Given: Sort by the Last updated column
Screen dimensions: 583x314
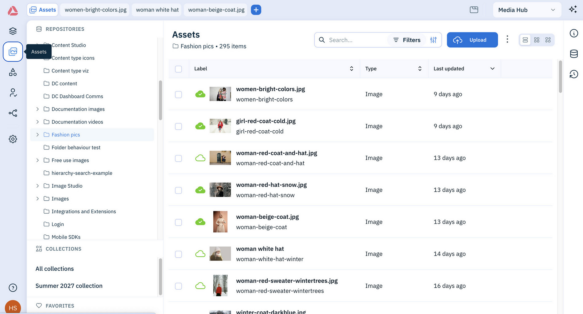Looking at the screenshot, I should point(464,69).
